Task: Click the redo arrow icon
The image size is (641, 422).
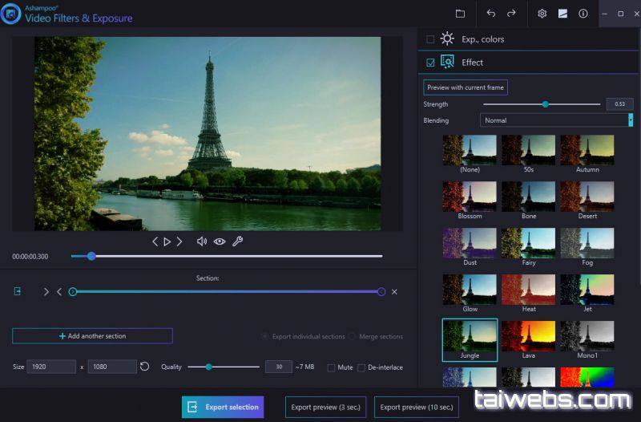Action: pos(511,14)
